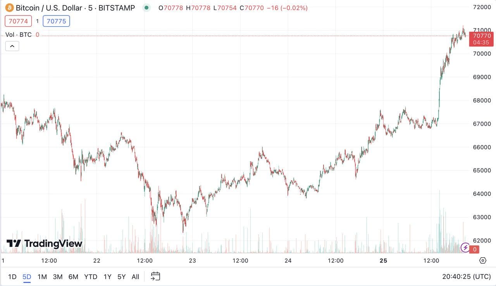Click the blue buy price 70775
Screen dimensions: 496x286
click(56, 21)
